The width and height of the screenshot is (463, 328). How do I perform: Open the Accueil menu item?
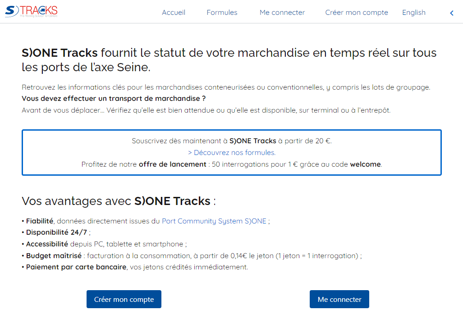[x=174, y=13]
